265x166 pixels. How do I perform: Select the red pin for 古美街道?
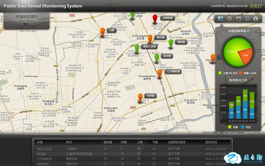point(155,19)
